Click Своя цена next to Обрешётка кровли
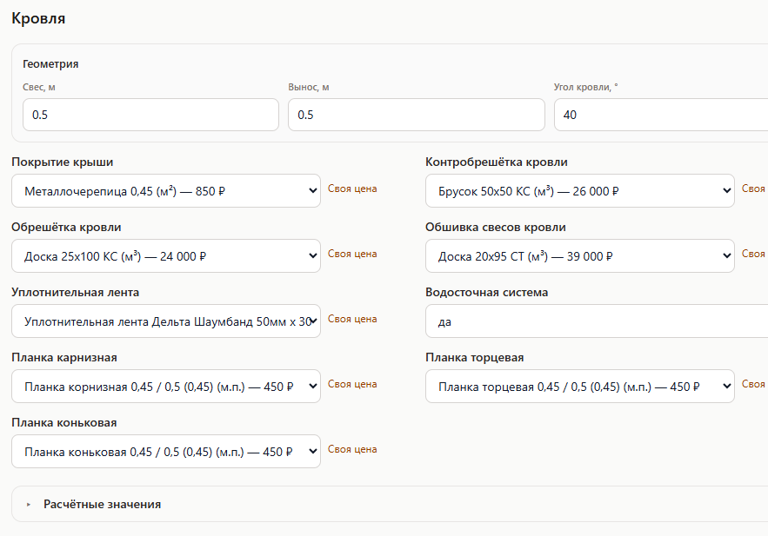Image resolution: width=768 pixels, height=536 pixels. coord(352,254)
